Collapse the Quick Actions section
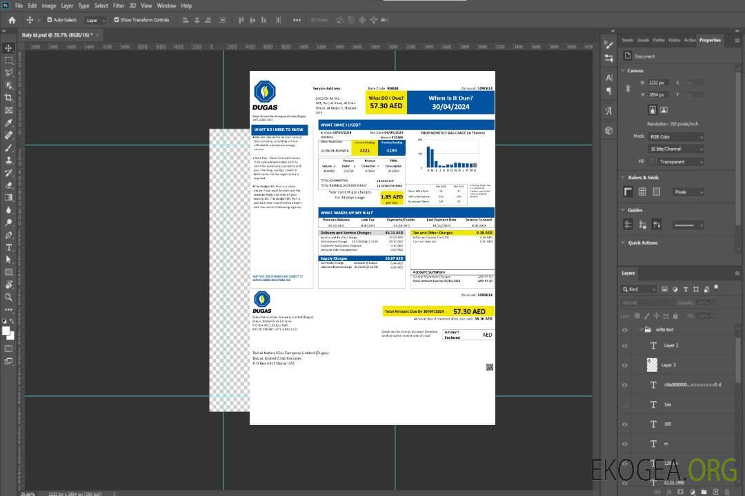Viewport: 745px width, 496px height. click(x=624, y=242)
